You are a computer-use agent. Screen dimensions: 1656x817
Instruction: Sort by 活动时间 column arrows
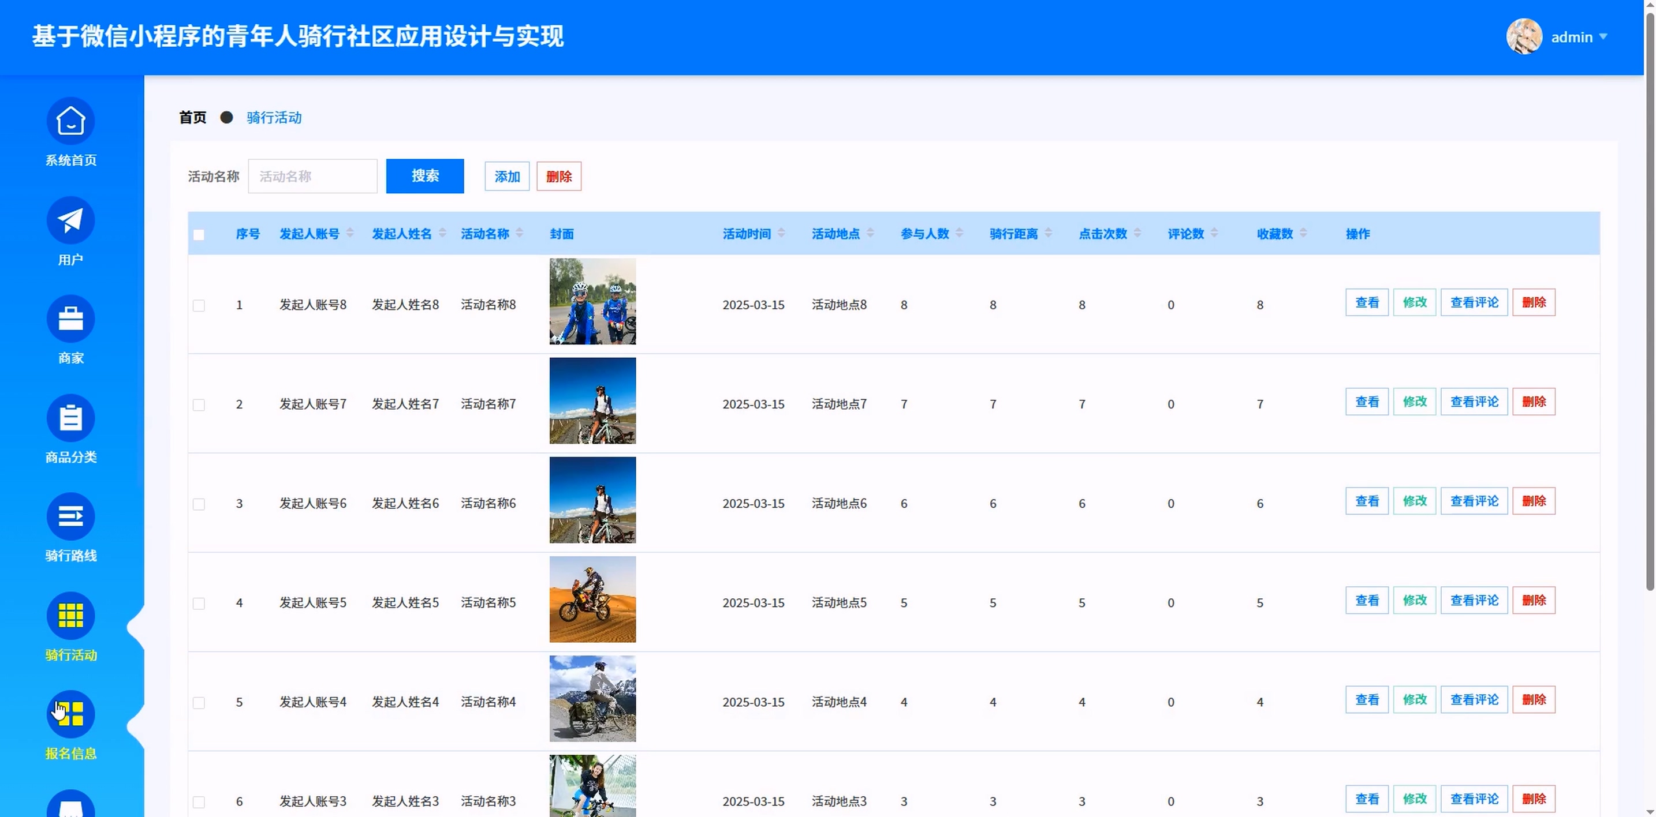781,233
